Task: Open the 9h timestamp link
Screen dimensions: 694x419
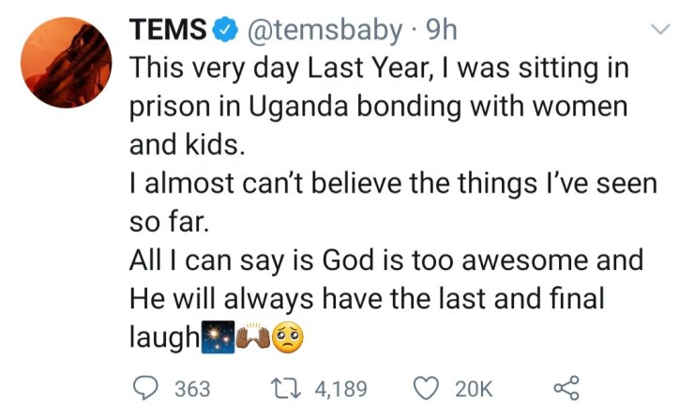Action: click(x=441, y=31)
